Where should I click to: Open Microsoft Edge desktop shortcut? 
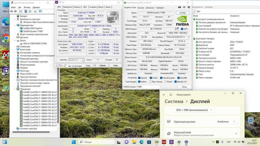(6, 24)
